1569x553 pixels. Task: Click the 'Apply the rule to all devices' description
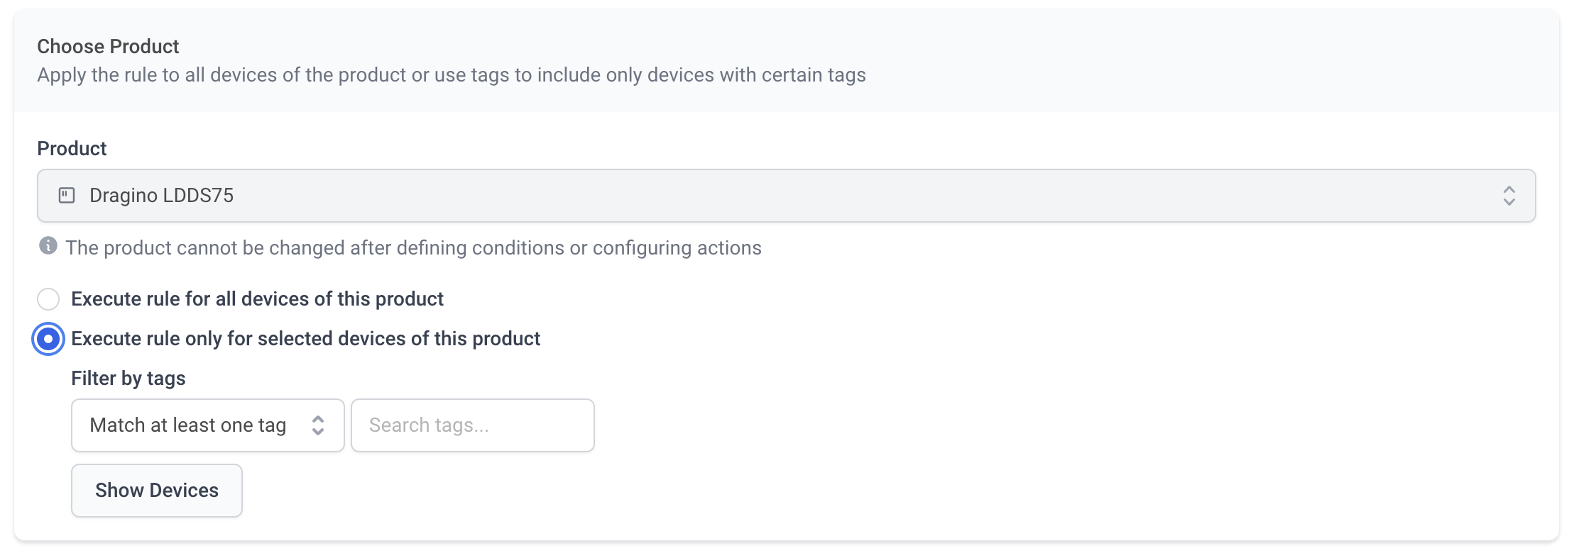point(451,75)
